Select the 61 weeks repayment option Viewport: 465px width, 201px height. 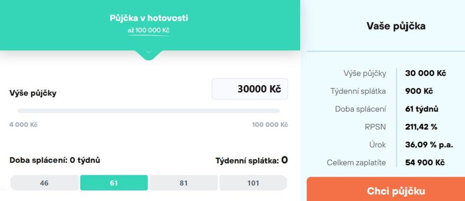click(x=114, y=183)
